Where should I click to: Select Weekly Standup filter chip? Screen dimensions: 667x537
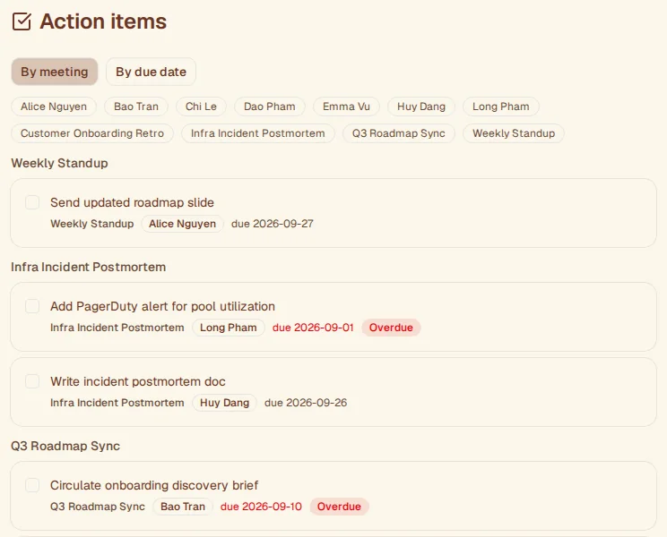click(x=514, y=133)
